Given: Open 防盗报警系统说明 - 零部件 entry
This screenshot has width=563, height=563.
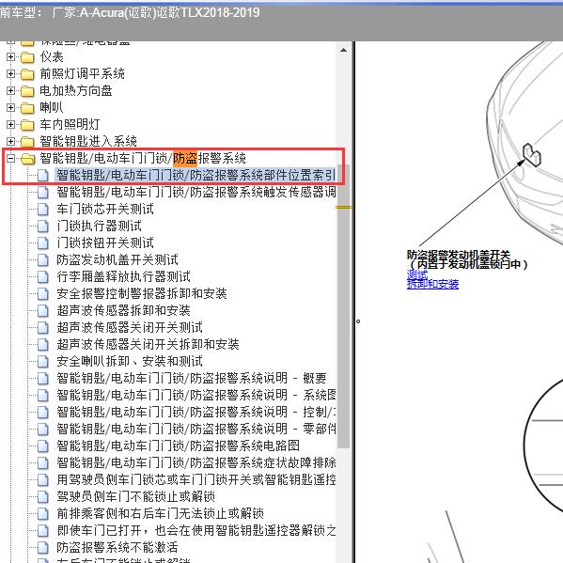Looking at the screenshot, I should (196, 429).
